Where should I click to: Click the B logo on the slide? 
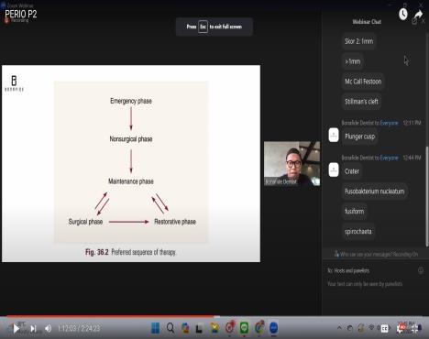pos(14,83)
